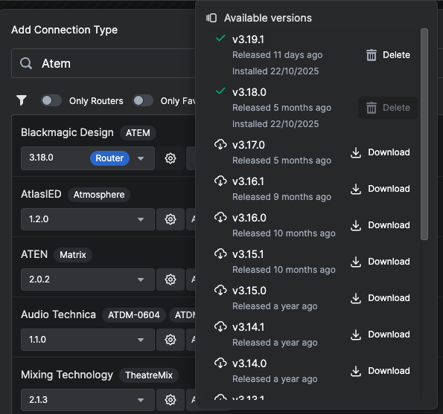Image resolution: width=443 pixels, height=414 pixels.
Task: Click the cloud download icon beside v3.17.0
Action: point(220,145)
